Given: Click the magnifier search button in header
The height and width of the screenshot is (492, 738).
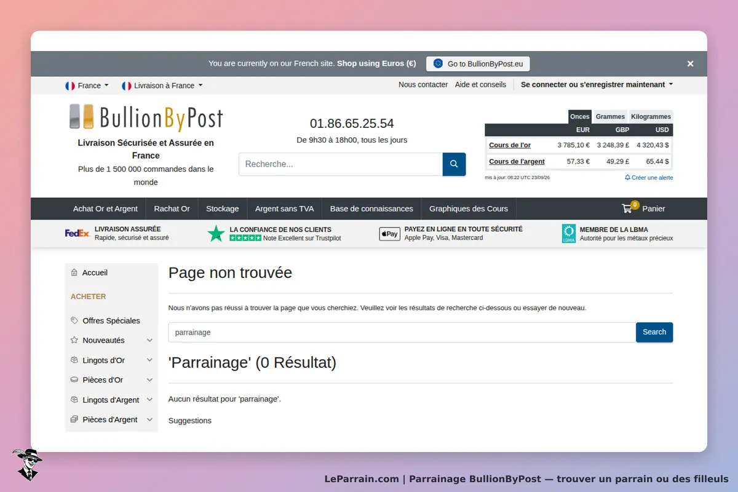Looking at the screenshot, I should 454,164.
